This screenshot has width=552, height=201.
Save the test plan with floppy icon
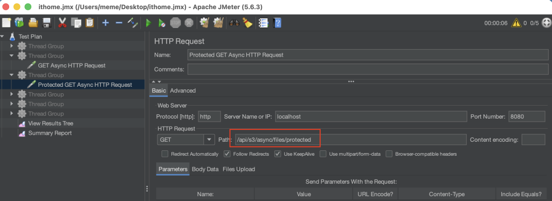(x=46, y=23)
